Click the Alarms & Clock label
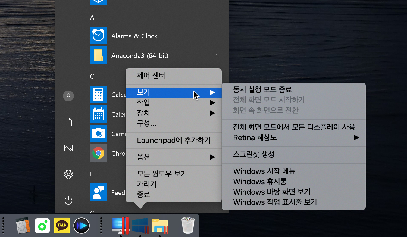This screenshot has width=407, height=237. coord(134,36)
